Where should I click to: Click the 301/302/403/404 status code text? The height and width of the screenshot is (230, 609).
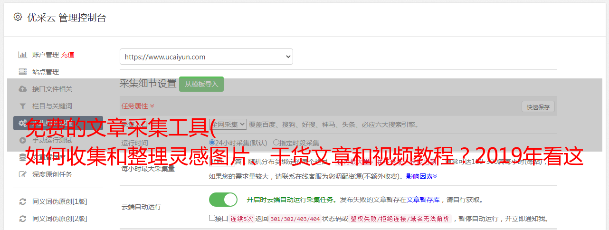pos(295,219)
